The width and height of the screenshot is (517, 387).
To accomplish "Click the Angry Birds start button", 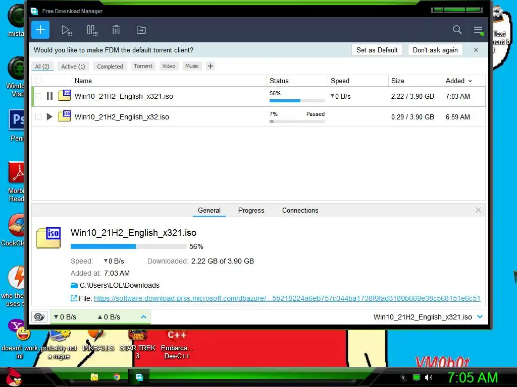I will click(x=14, y=377).
